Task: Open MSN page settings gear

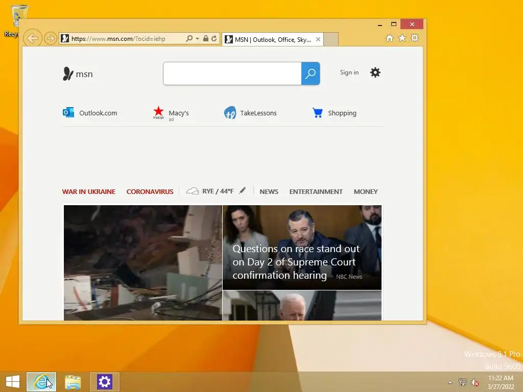Action: (x=375, y=72)
